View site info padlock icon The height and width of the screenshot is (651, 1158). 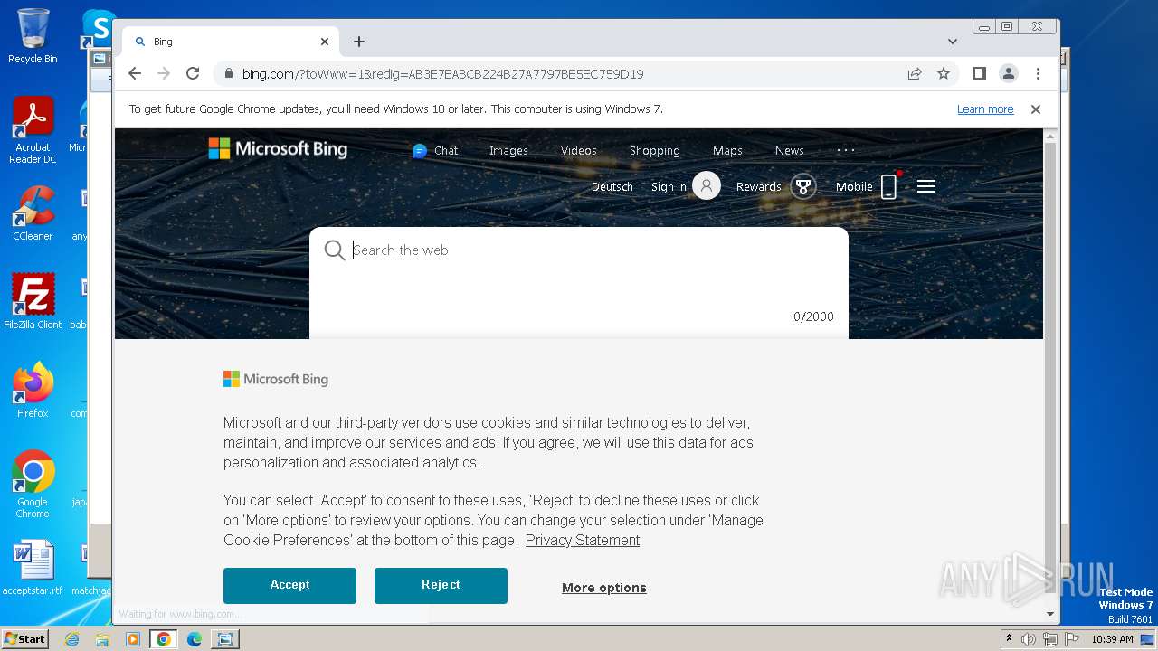click(x=228, y=74)
